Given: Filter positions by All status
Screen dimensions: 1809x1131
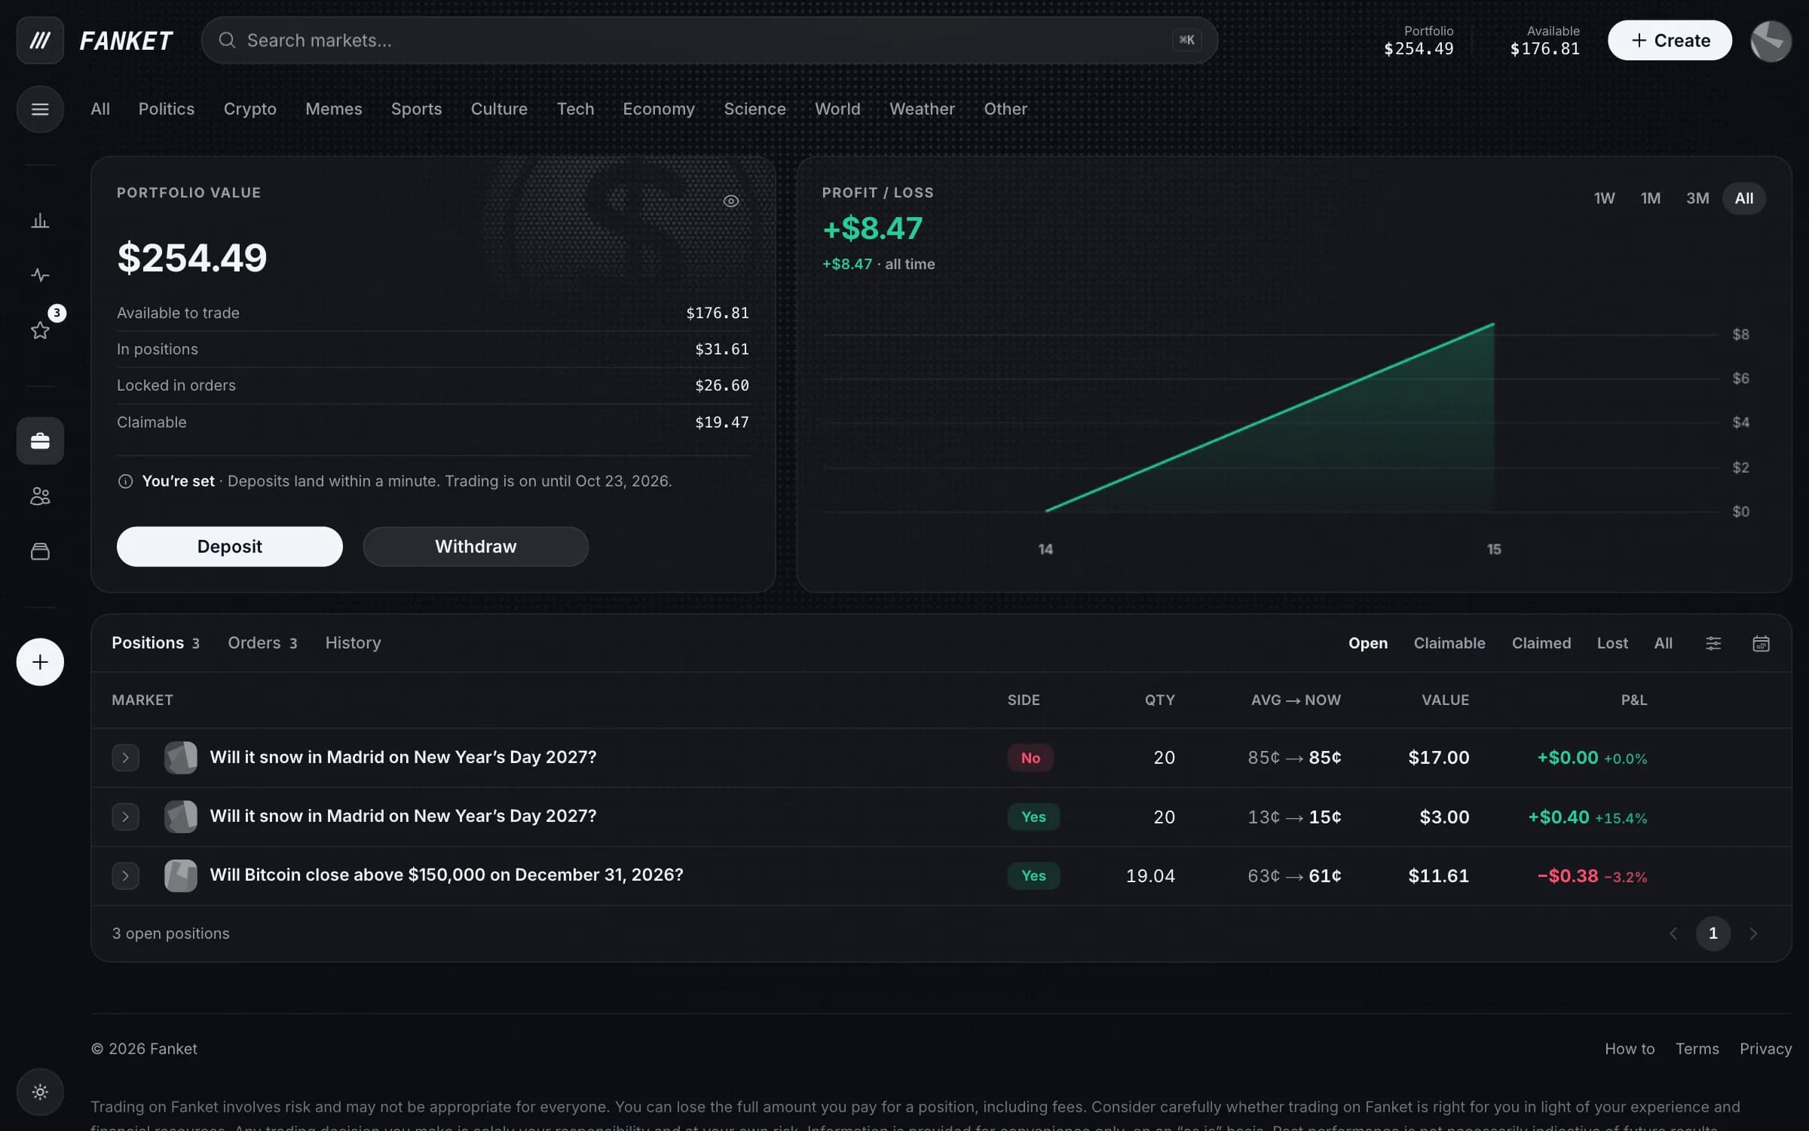Looking at the screenshot, I should click(x=1663, y=643).
